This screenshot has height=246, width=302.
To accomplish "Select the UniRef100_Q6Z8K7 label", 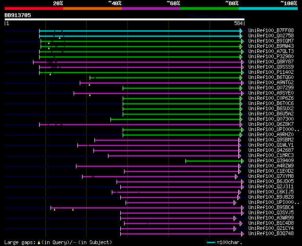I will tap(271, 124).
